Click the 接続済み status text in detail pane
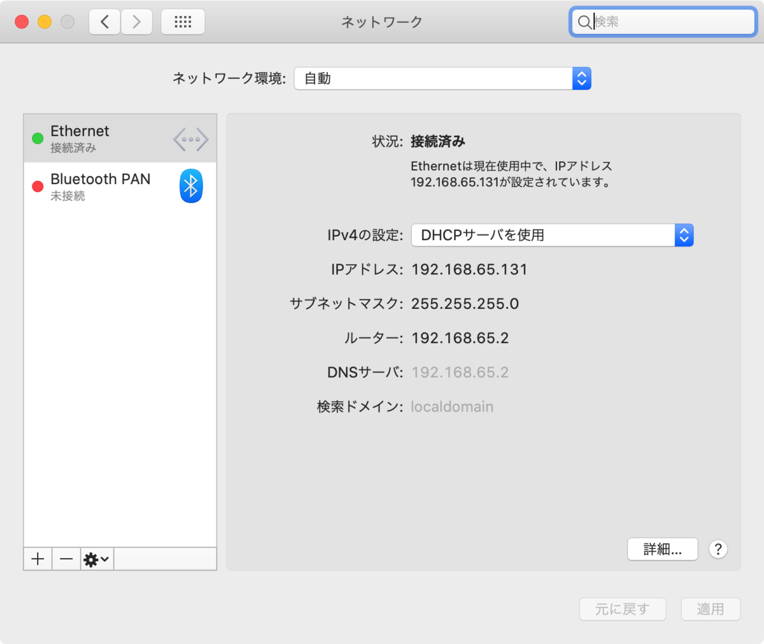 pos(438,141)
